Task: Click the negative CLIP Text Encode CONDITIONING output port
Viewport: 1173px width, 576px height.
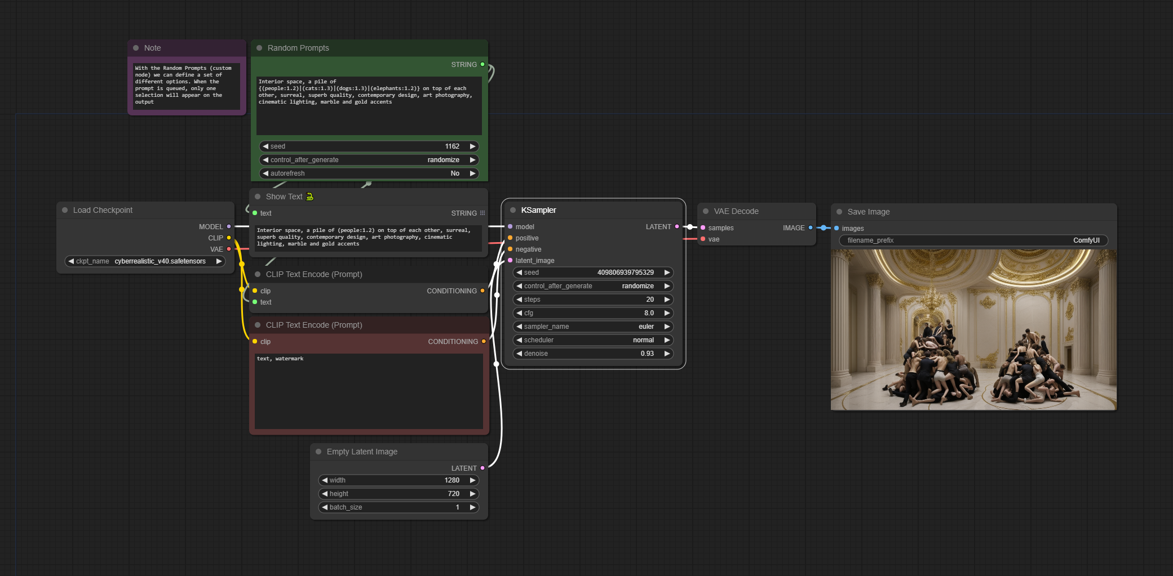Action: [484, 341]
